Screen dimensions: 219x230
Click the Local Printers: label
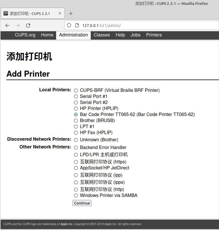click(x=55, y=90)
